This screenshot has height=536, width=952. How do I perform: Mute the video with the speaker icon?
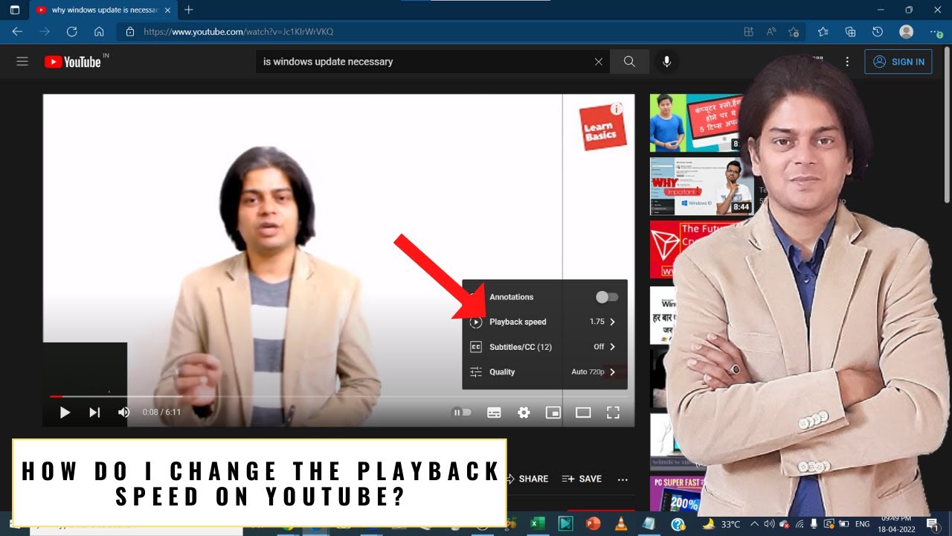(124, 412)
